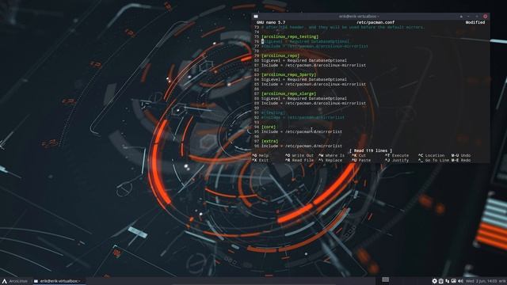
Task: Close the terminal window with the red button
Action: 486,16
